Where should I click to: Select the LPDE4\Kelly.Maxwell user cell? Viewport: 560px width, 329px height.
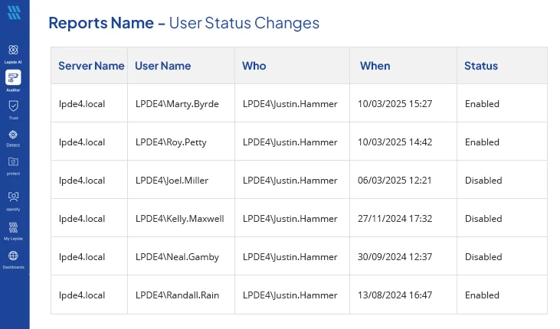(x=179, y=218)
